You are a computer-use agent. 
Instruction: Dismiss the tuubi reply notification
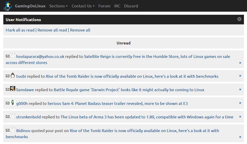[240, 76]
